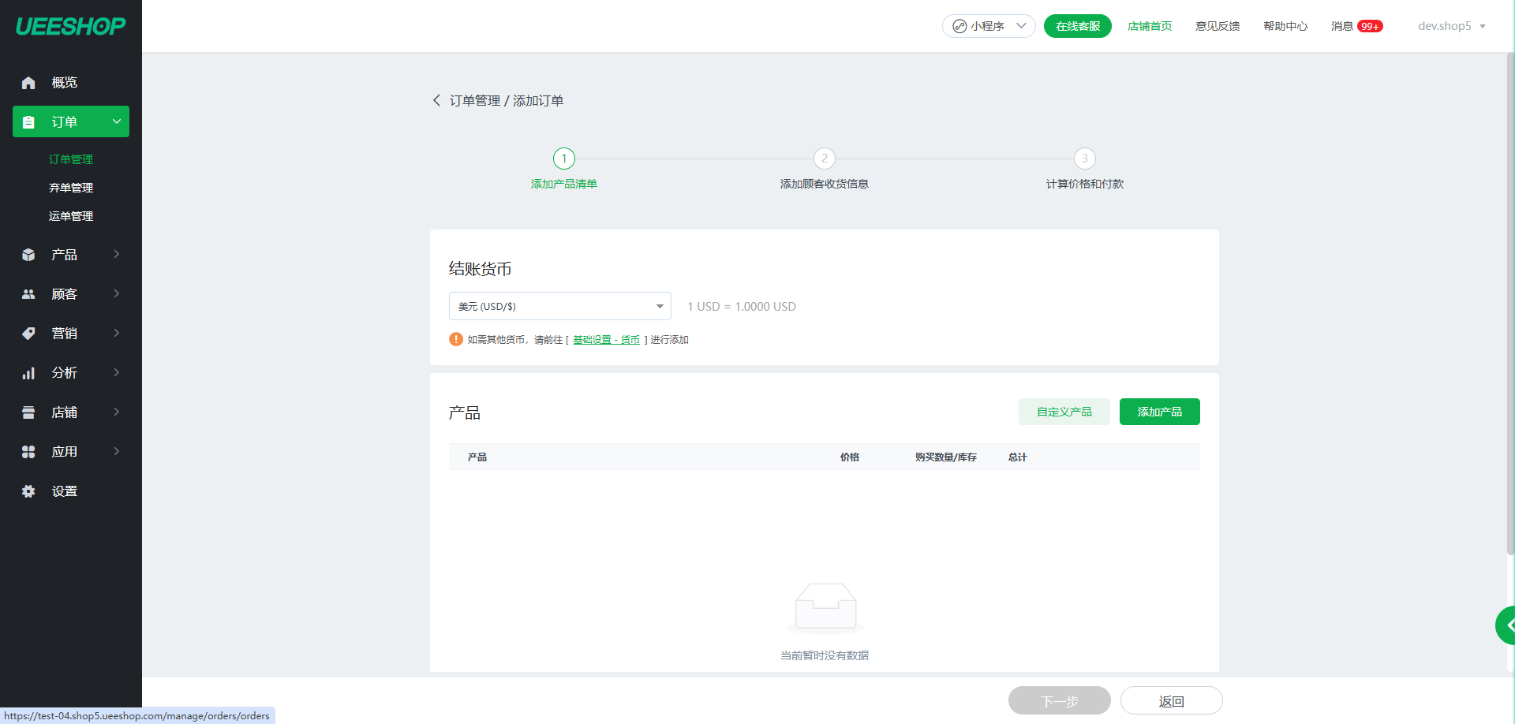Open 运单管理 in the sidebar

coord(71,216)
